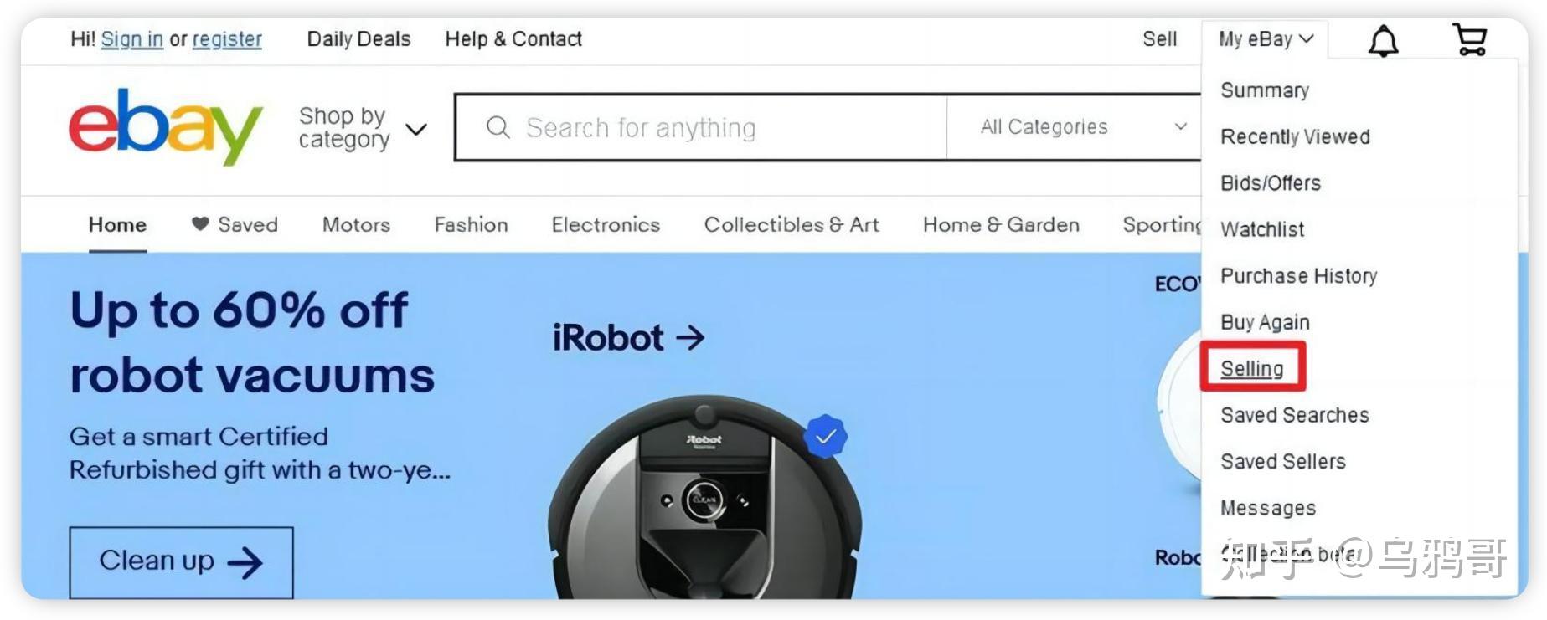Click the arrow next to iRobot

coord(690,338)
